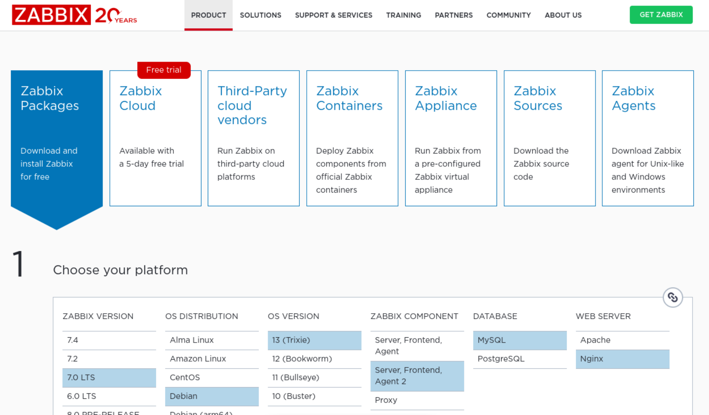This screenshot has height=415, width=709.
Task: Choose CentOS distribution
Action: point(212,378)
